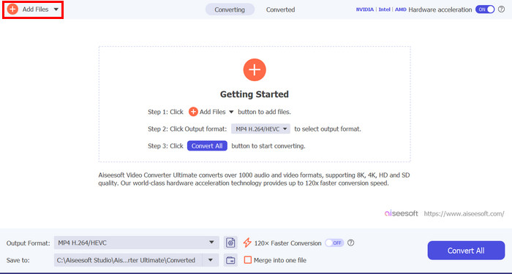512x274 pixels.
Task: Open help icon next to Hardware acceleration
Action: (x=501, y=9)
